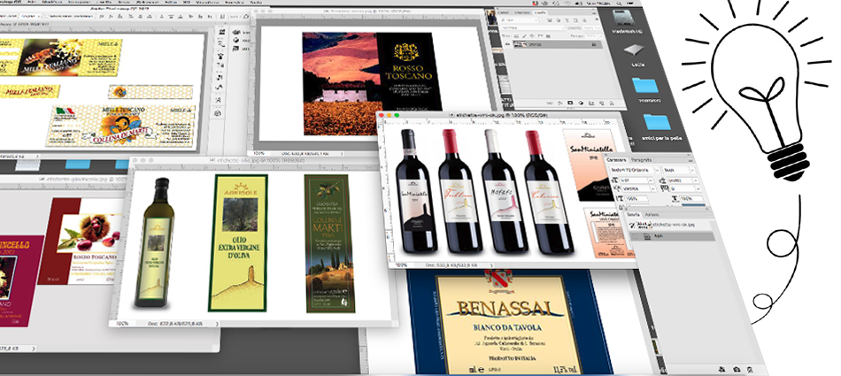Open the Macintosh HD drive icon on desktop
The image size is (841, 376).
click(624, 18)
